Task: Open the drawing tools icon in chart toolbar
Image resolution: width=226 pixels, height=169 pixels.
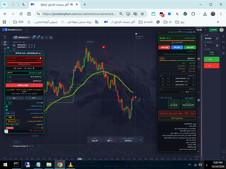Action: (x=42, y=37)
